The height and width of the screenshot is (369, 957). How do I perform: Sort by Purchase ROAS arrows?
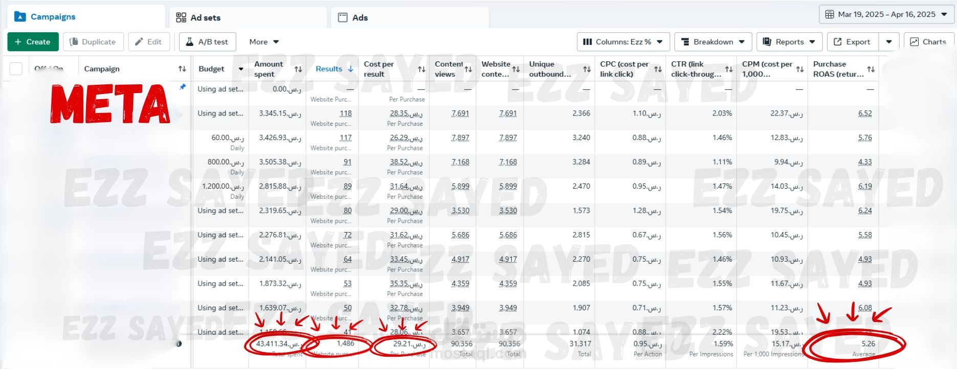pyautogui.click(x=871, y=69)
